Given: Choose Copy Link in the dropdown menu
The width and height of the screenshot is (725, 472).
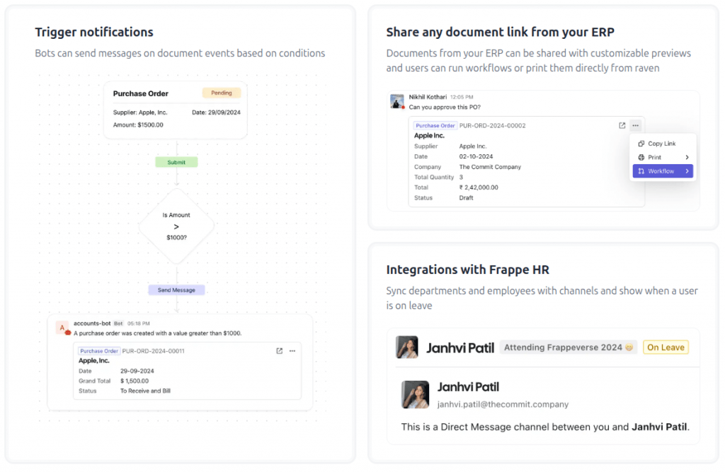Looking at the screenshot, I should coord(663,144).
